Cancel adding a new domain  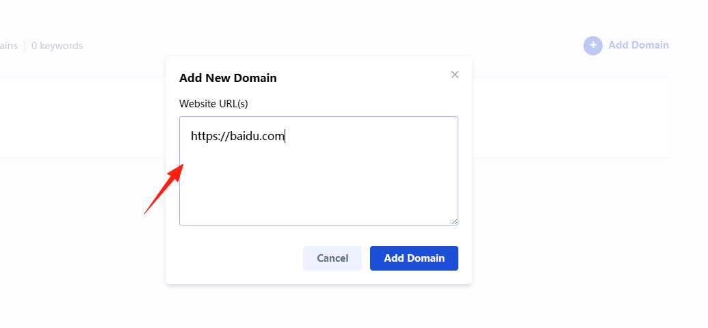pyautogui.click(x=332, y=258)
